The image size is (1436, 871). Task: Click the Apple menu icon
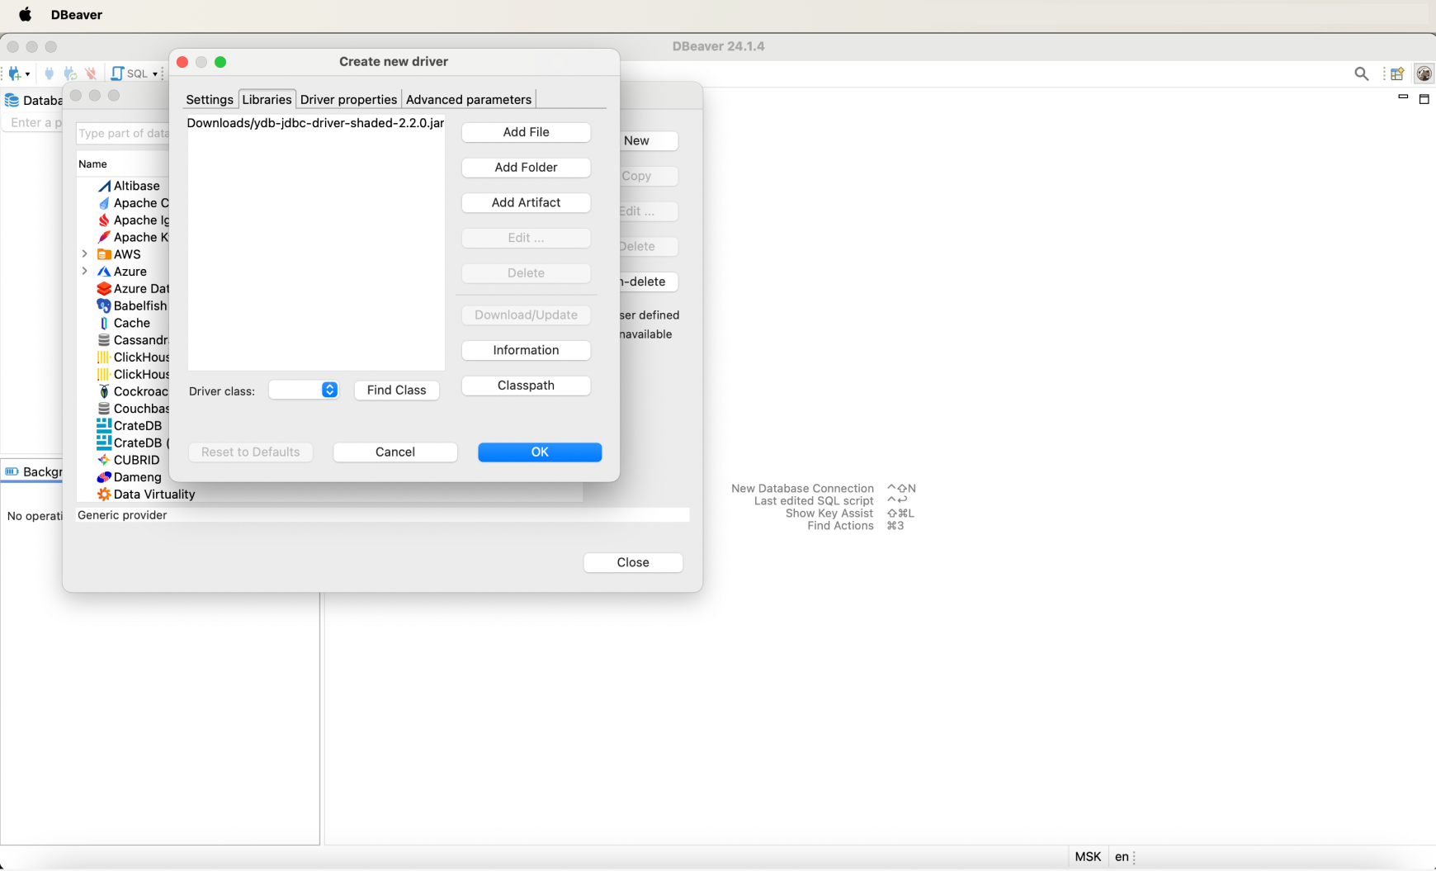(25, 15)
